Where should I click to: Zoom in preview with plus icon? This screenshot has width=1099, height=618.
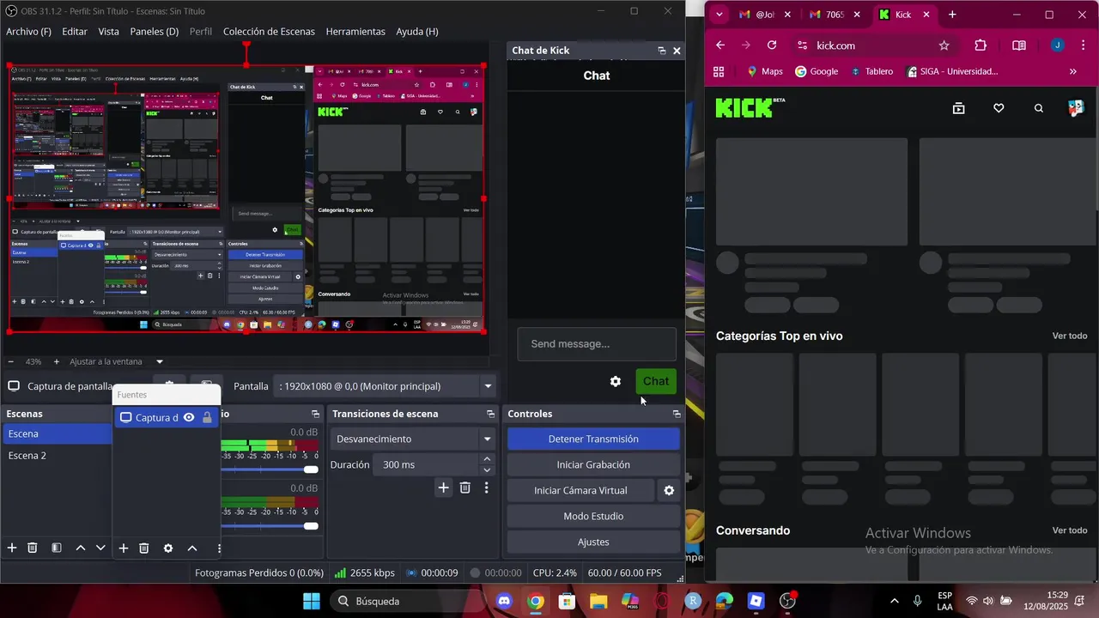click(57, 361)
